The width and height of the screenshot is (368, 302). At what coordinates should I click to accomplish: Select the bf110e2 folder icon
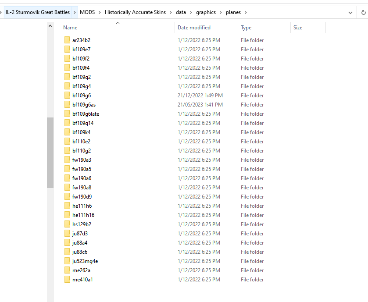pos(67,142)
